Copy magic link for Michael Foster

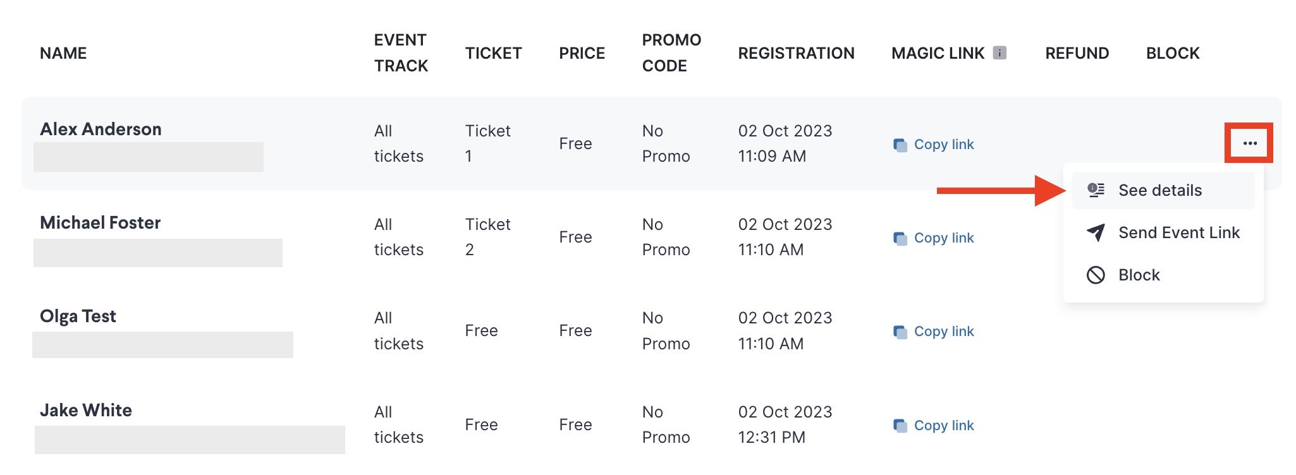[x=933, y=238]
